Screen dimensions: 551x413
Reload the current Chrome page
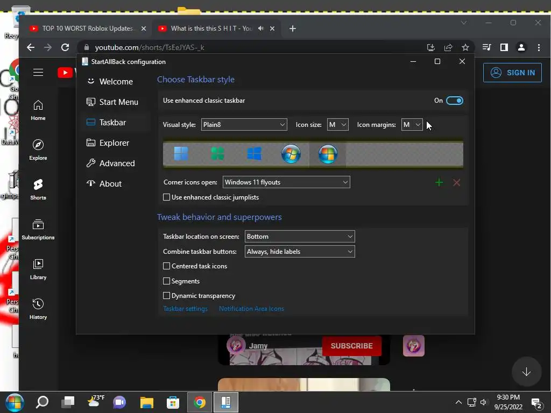(65, 47)
